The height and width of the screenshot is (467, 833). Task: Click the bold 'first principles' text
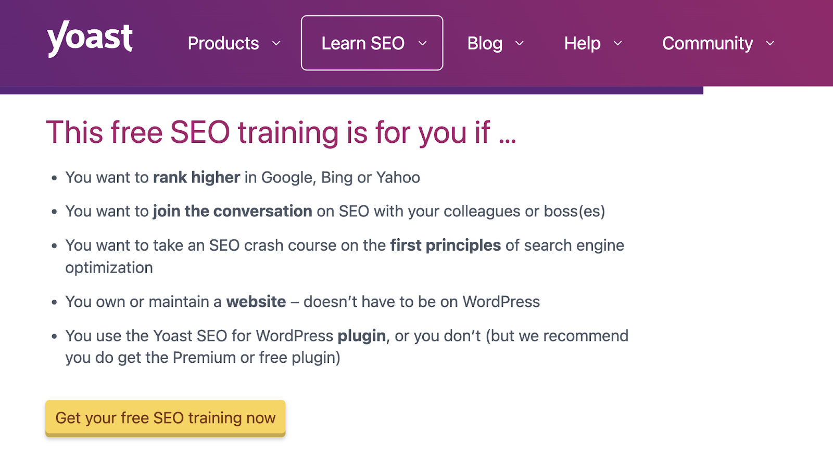coord(445,245)
